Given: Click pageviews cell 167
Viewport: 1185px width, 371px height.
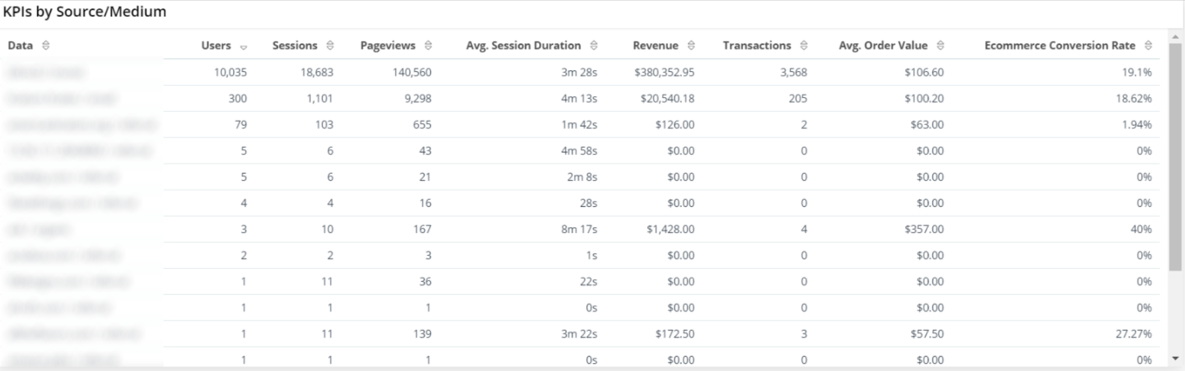Looking at the screenshot, I should 422,229.
